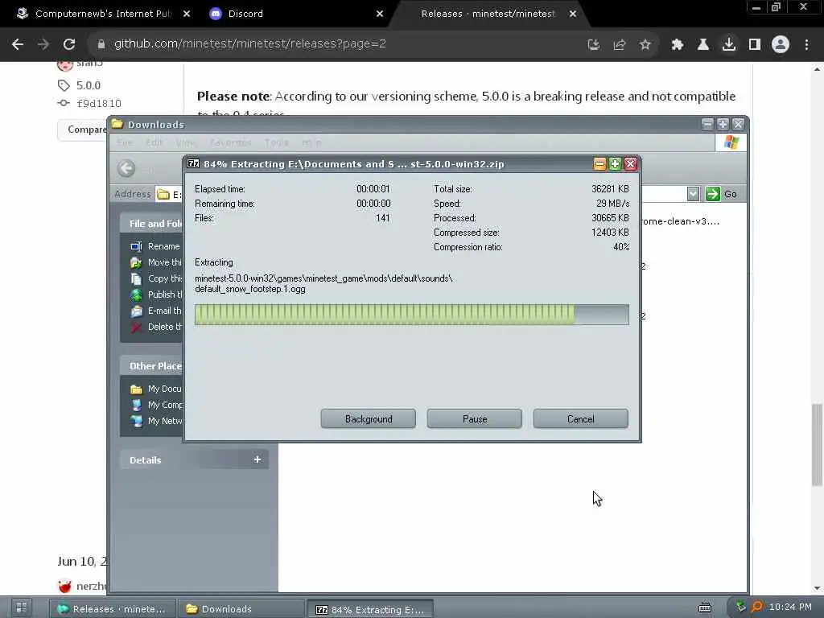Click the Go button in Downloads window
Viewport: 824px width, 618px height.
click(722, 194)
